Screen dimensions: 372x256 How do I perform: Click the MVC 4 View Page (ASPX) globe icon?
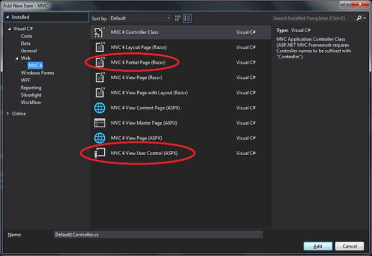[x=99, y=138]
